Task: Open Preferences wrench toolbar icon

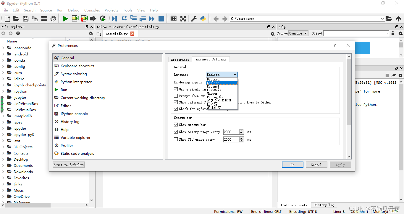Action: pyautogui.click(x=194, y=19)
